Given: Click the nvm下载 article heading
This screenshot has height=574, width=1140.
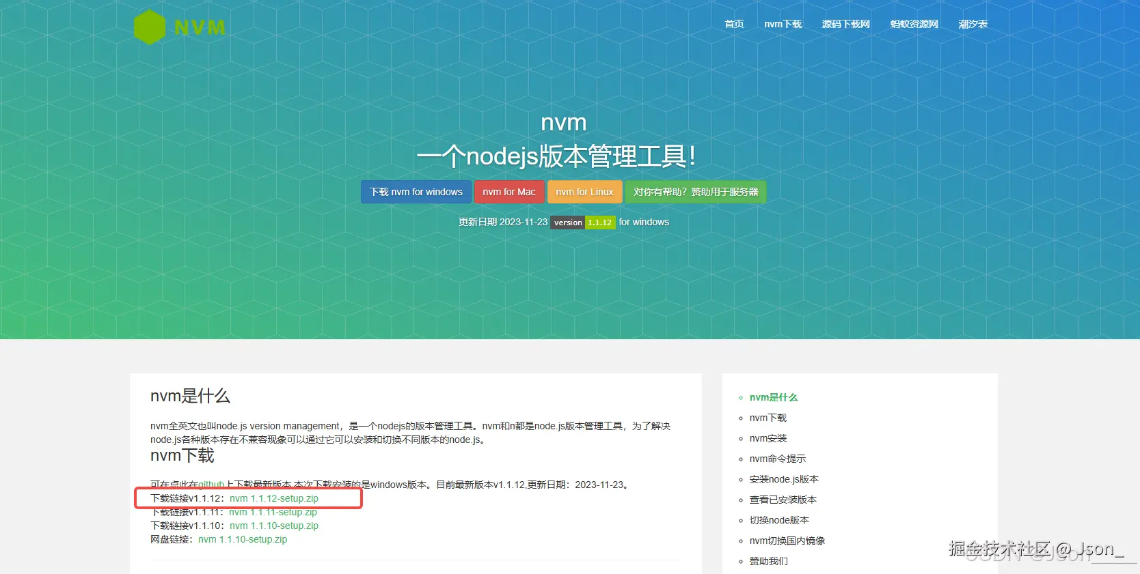Looking at the screenshot, I should pyautogui.click(x=182, y=455).
